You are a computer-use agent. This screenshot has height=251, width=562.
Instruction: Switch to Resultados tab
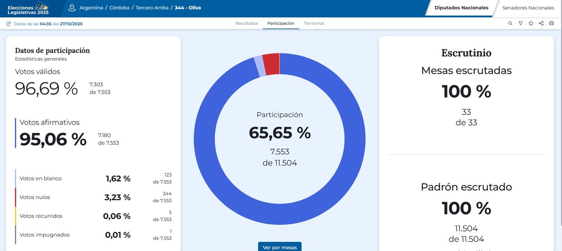click(x=247, y=24)
